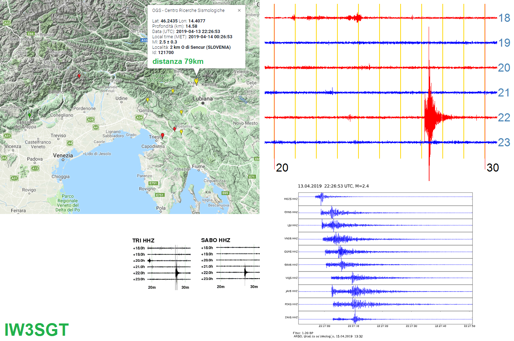Click the Fiume city label
Screen dimensions: 514x341
[x=198, y=166]
